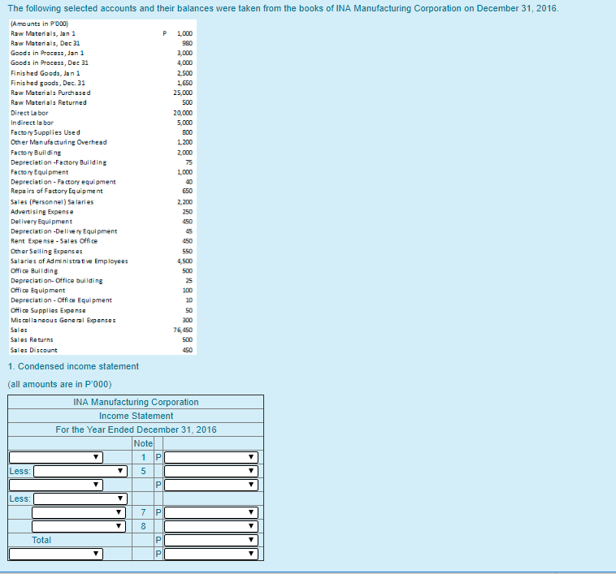This screenshot has width=616, height=574.
Task: Open the amount dropdown in the Total row
Action: (x=211, y=540)
